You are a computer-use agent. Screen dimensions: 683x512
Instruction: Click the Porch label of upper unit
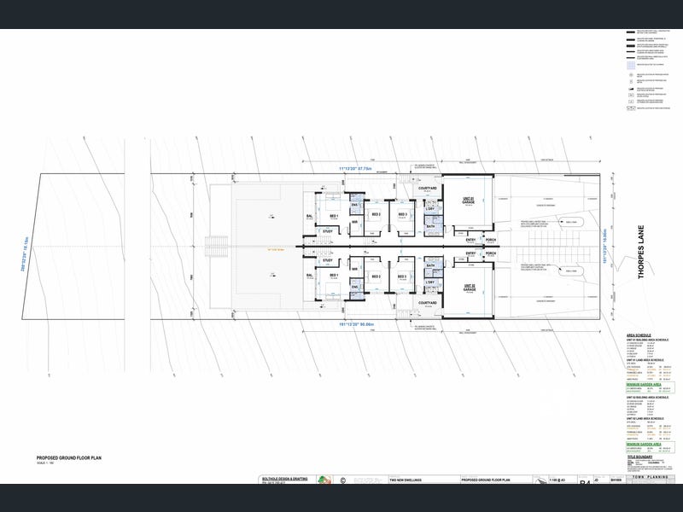(490, 240)
